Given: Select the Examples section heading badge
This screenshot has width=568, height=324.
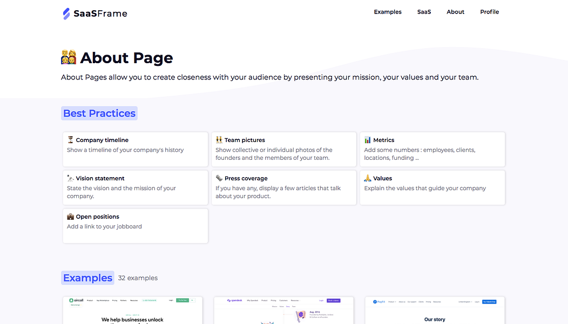Looking at the screenshot, I should (x=87, y=278).
